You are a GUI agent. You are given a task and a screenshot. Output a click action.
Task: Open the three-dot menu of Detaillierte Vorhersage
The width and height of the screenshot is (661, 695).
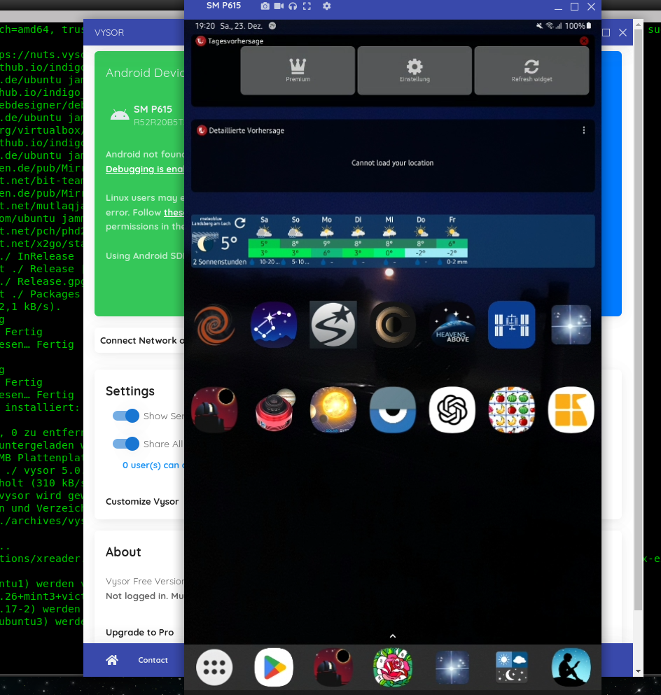click(x=584, y=130)
